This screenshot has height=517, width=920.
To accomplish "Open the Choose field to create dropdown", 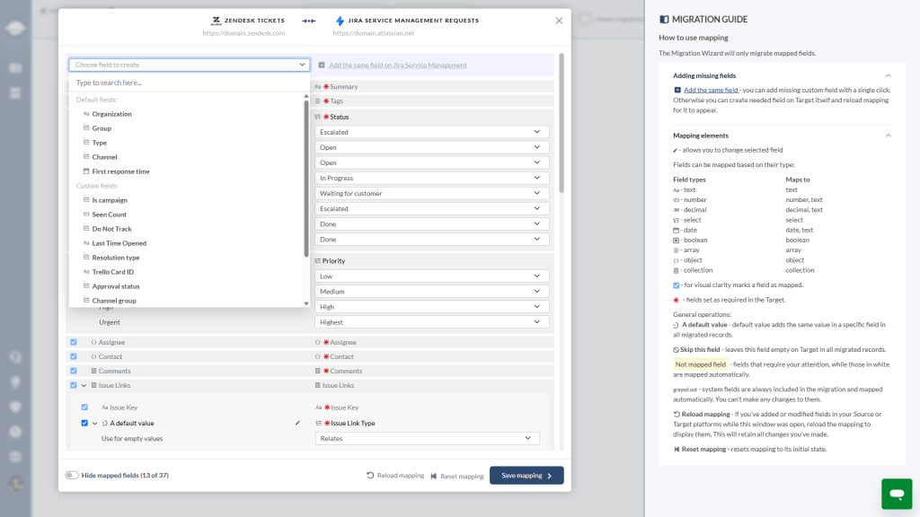I will (x=189, y=65).
